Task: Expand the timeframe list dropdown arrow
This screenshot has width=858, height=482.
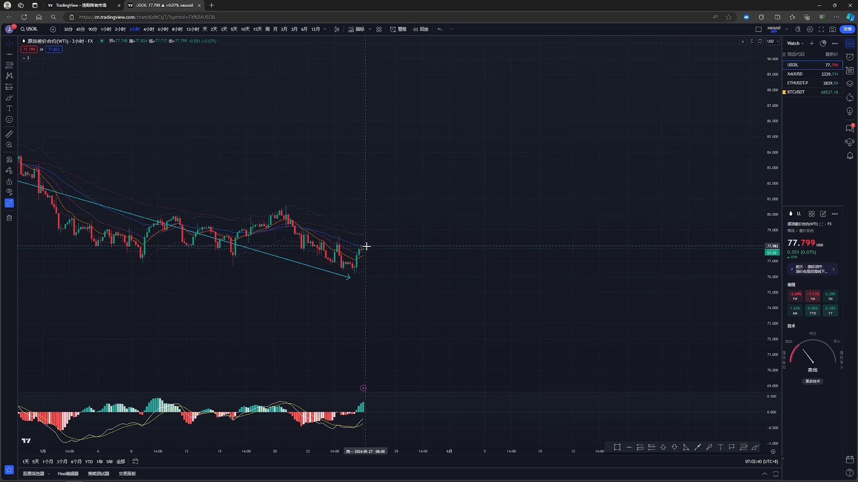Action: 325,29
